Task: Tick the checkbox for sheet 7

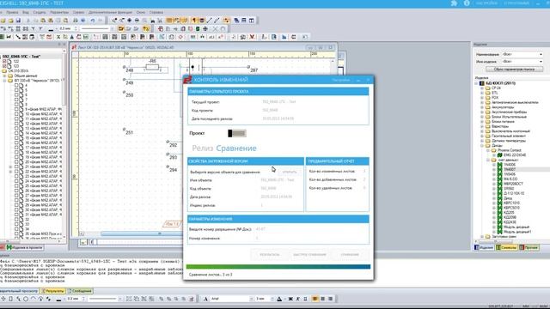Action: (16, 100)
